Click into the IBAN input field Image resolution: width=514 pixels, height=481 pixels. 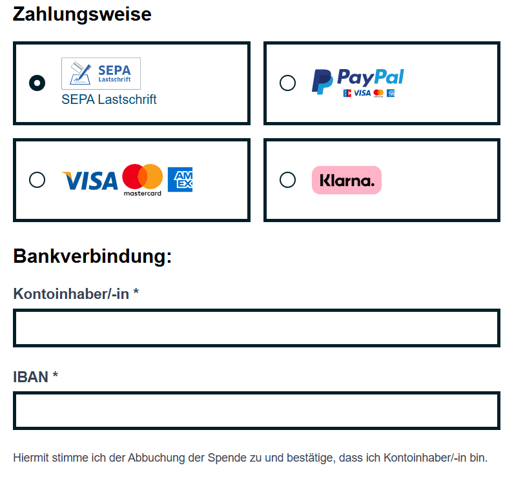[x=256, y=411]
